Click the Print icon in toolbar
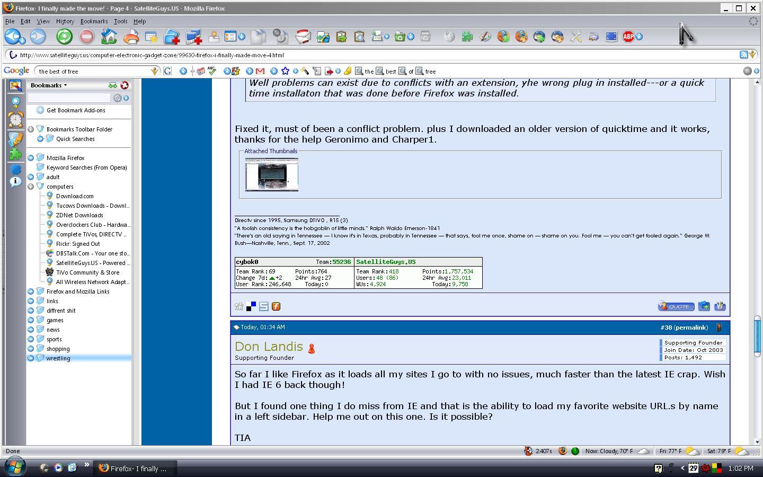The height and width of the screenshot is (477, 763). click(131, 37)
